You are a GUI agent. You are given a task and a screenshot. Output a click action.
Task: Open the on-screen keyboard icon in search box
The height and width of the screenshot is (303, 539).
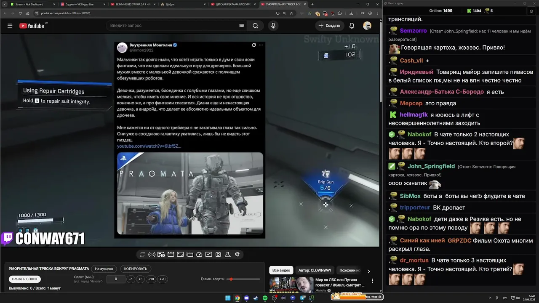pos(242,26)
